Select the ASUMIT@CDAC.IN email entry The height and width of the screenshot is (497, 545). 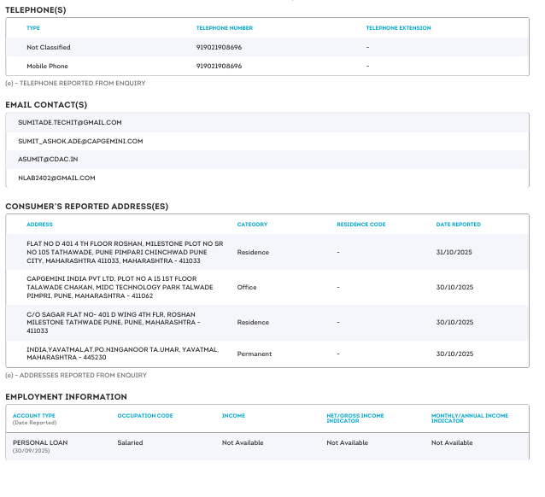click(x=48, y=159)
